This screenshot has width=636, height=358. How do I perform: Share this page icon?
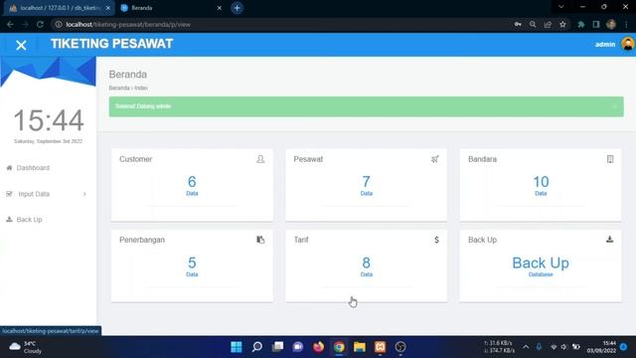point(548,24)
